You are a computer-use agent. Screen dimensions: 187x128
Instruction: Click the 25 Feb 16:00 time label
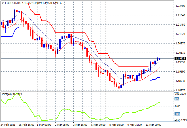point(26,125)
